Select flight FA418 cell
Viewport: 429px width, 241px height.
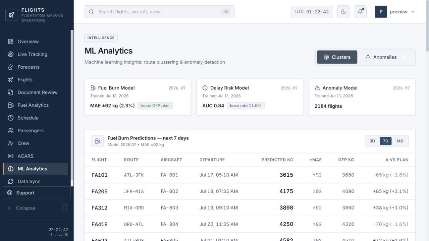100,224
